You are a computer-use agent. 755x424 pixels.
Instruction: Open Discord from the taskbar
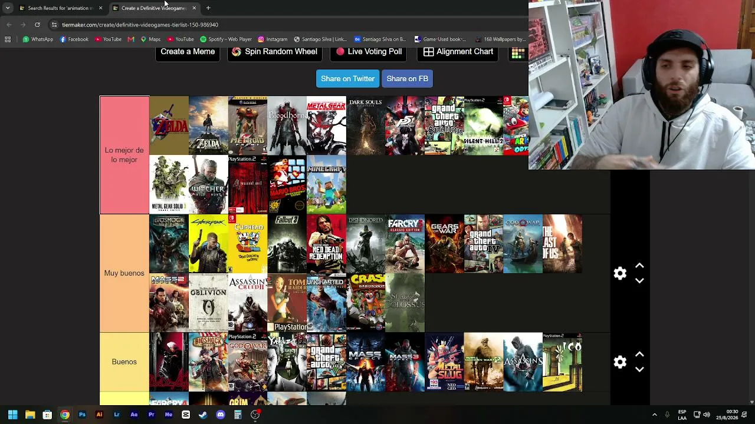[221, 415]
